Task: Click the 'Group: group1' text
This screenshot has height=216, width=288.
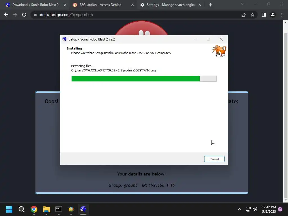Action: pyautogui.click(x=123, y=185)
